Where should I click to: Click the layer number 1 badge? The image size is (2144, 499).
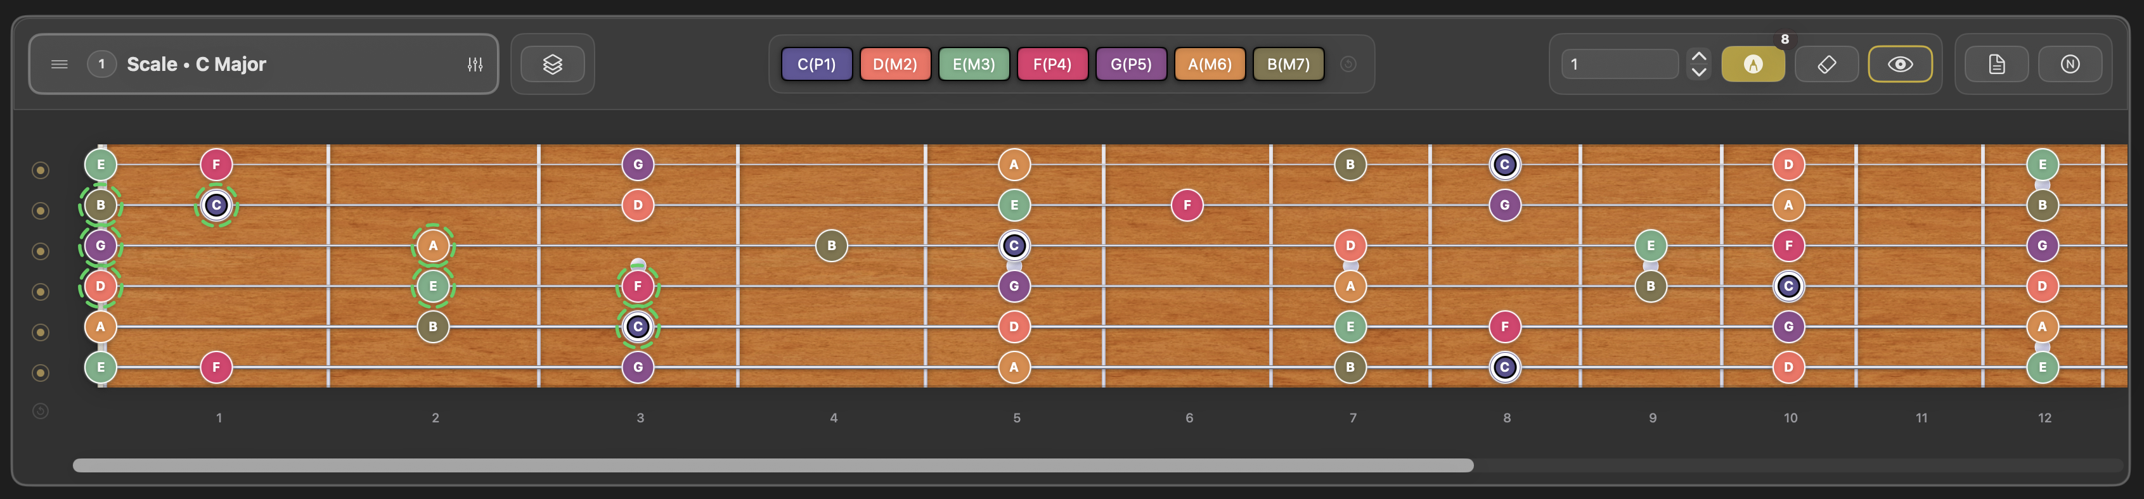click(101, 64)
